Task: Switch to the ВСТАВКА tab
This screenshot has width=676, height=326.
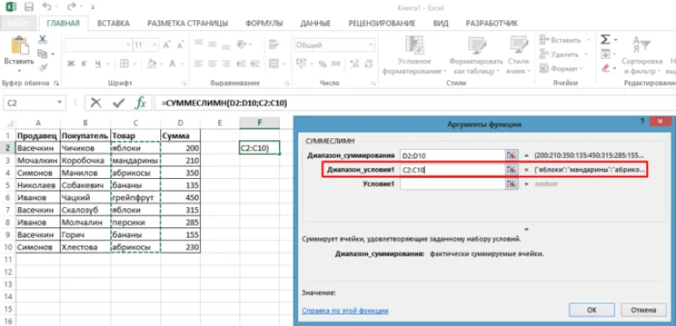Action: [114, 23]
